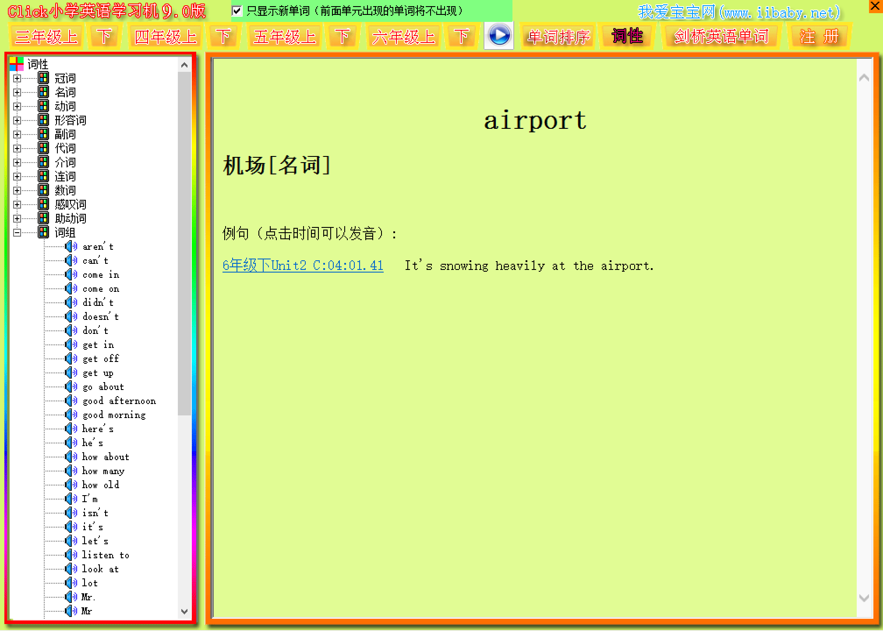Viewport: 883px width, 631px height.
Task: Play the "good morning" sound icon
Action: pos(71,415)
